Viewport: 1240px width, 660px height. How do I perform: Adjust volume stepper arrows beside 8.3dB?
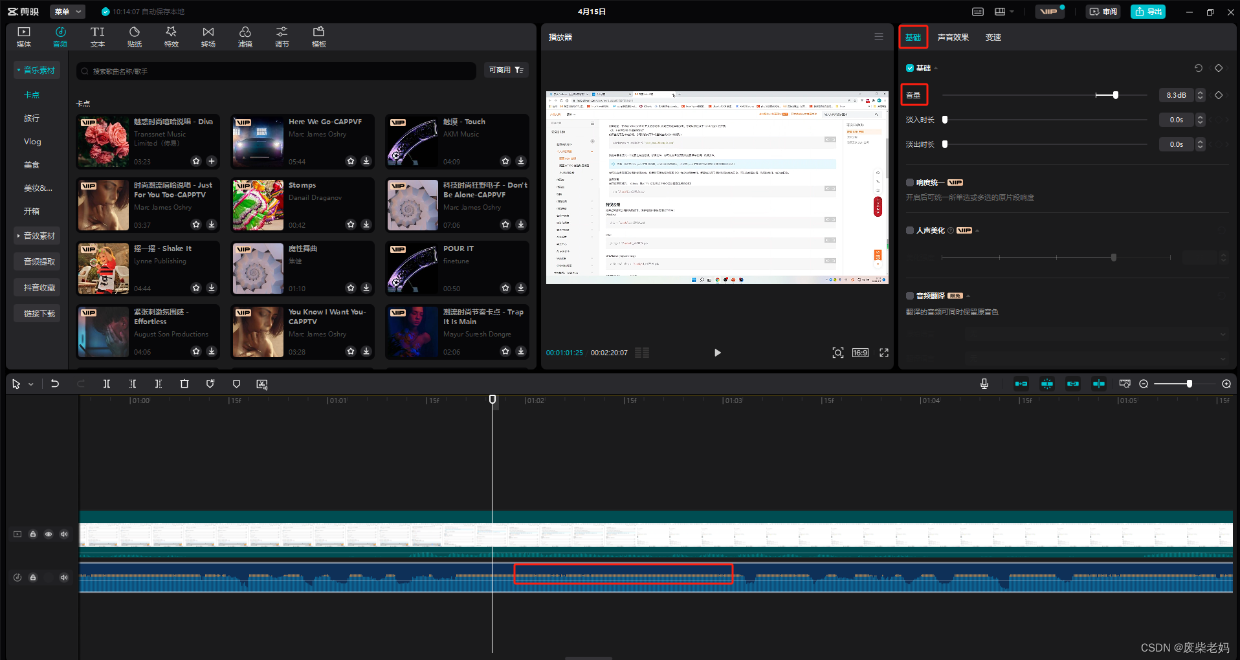[x=1201, y=95]
